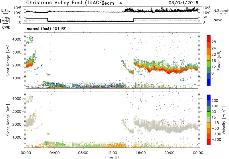Click the '04:00' time axis label
229x159 pixels.
55,153
